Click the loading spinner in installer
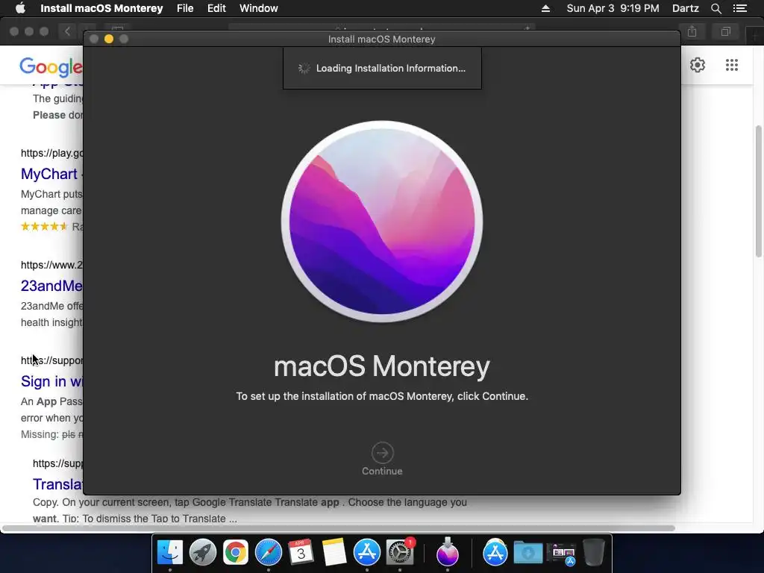 click(x=304, y=68)
